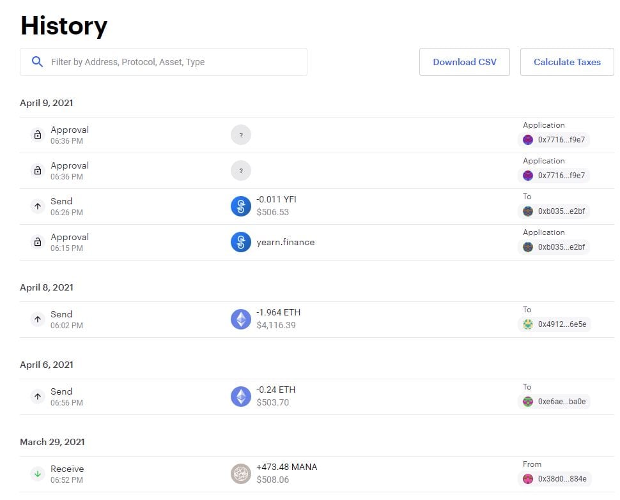Click the YFI token icon in Send row
The image size is (620, 500).
tap(241, 206)
